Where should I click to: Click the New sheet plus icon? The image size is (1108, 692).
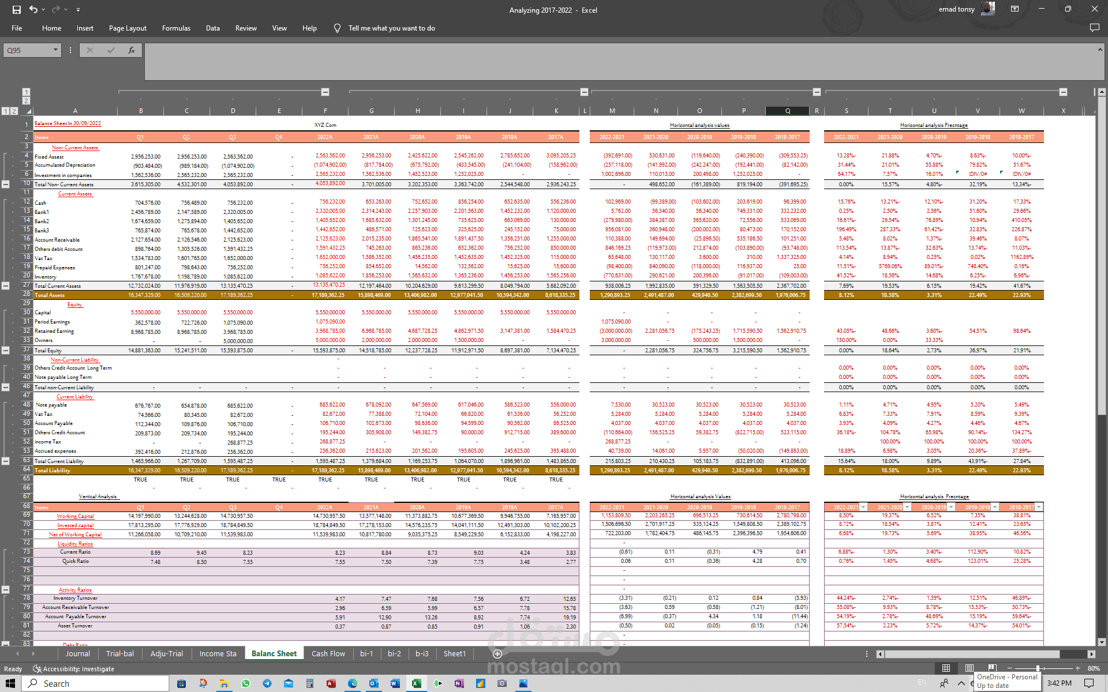click(497, 653)
